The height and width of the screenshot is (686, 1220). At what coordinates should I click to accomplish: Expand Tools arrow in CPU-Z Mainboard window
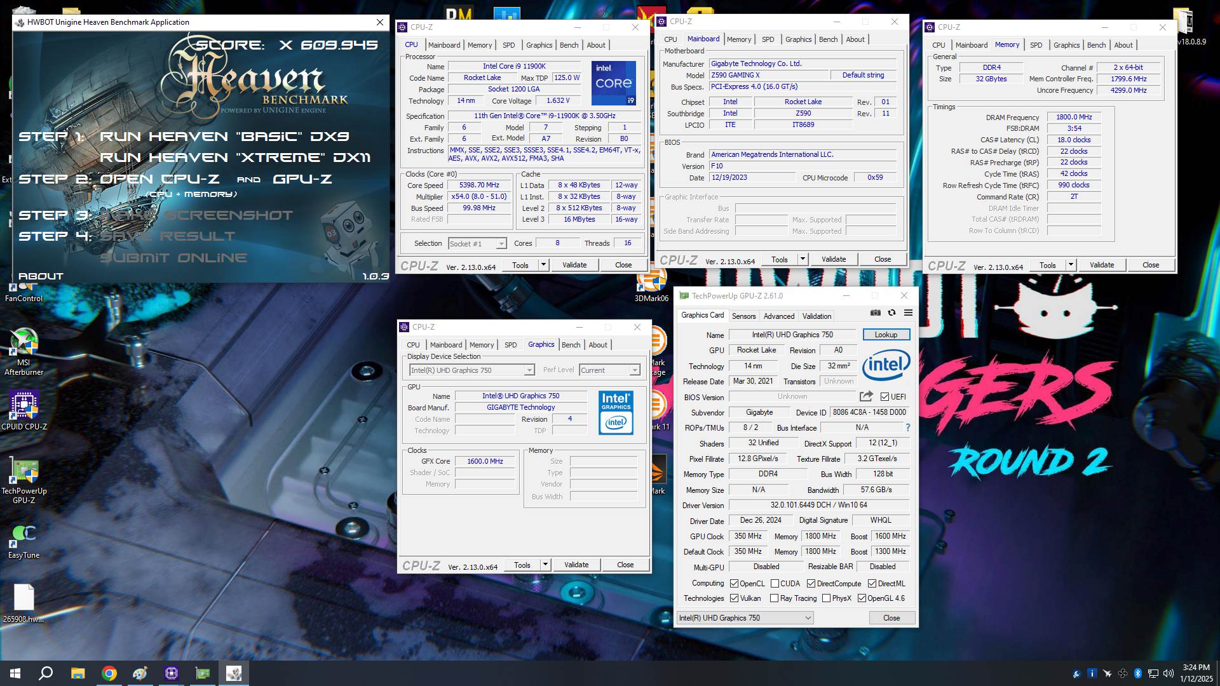pyautogui.click(x=803, y=259)
